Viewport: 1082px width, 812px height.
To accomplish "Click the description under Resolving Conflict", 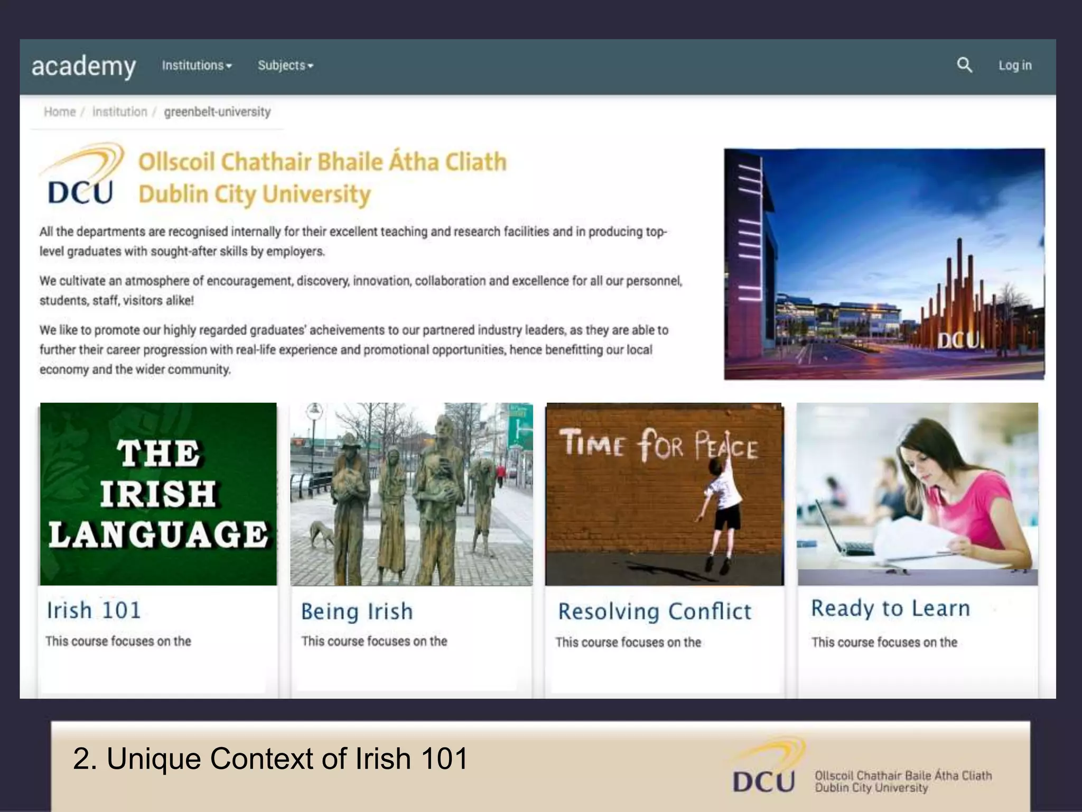I will click(x=628, y=642).
